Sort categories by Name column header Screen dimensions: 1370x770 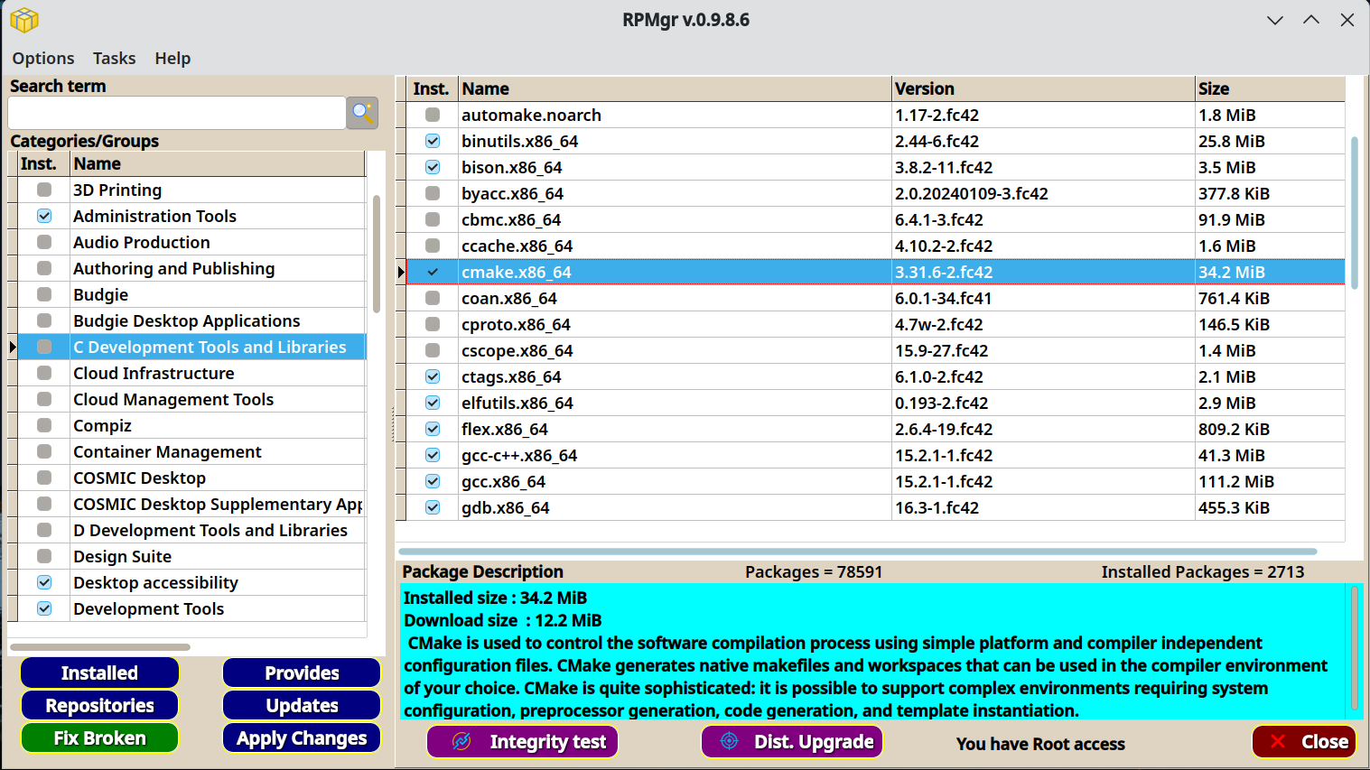218,163
